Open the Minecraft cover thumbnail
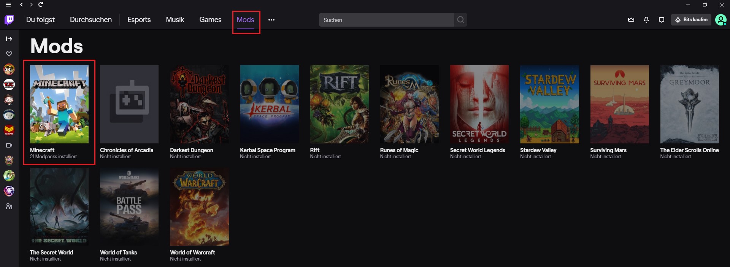Screen dimensions: 730x267 (59, 104)
